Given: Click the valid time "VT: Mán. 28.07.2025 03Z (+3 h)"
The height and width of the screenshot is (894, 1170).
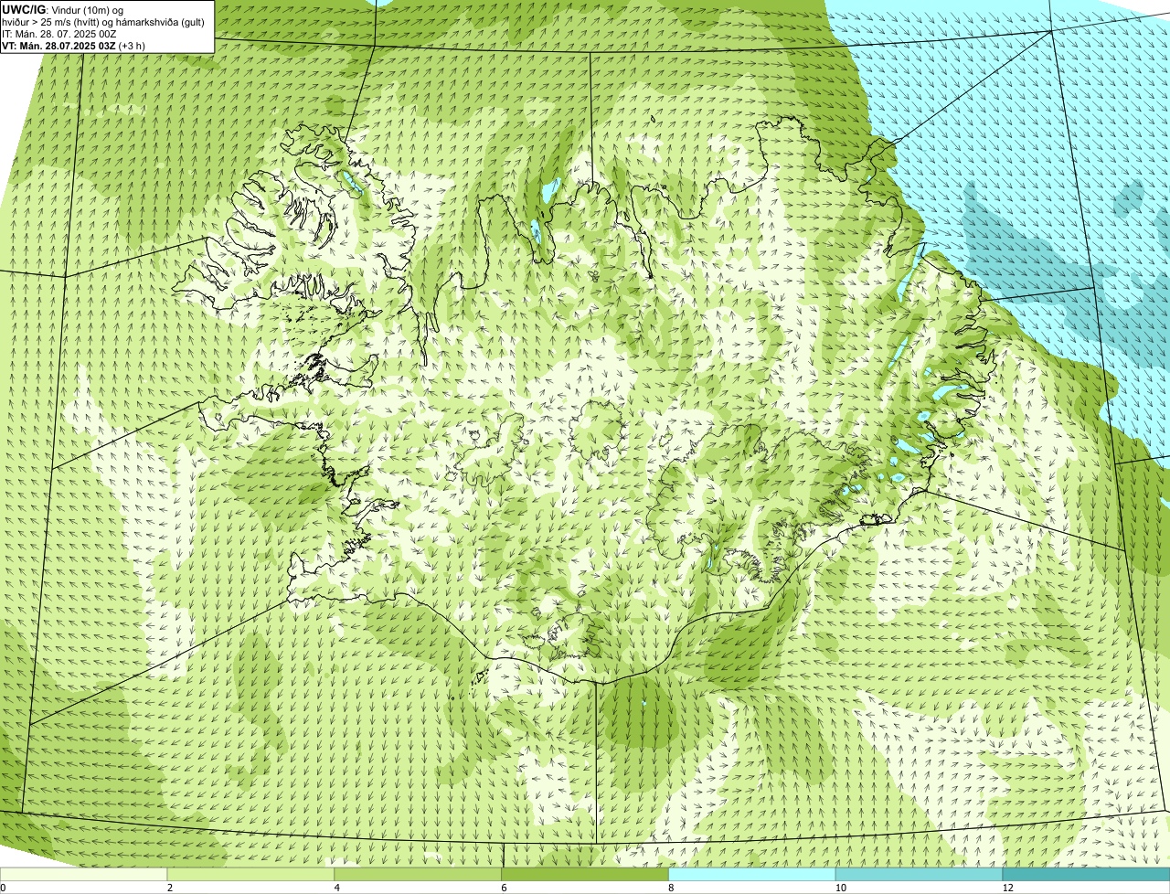Looking at the screenshot, I should [74, 46].
